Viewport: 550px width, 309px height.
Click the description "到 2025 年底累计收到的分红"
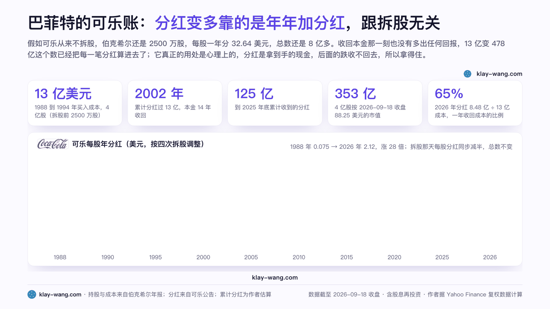click(x=272, y=108)
